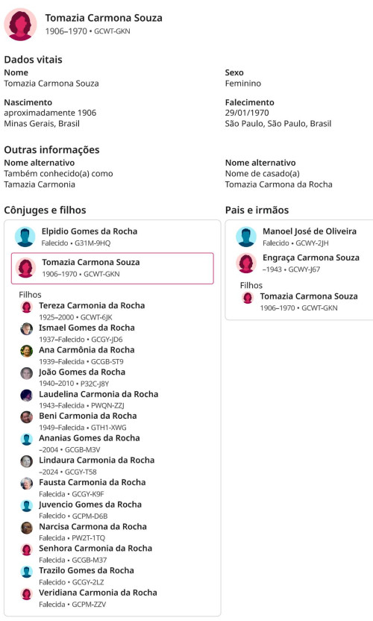Click Engraça Carmona Souza's female avatar icon
This screenshot has height=621, width=373.
(x=246, y=263)
